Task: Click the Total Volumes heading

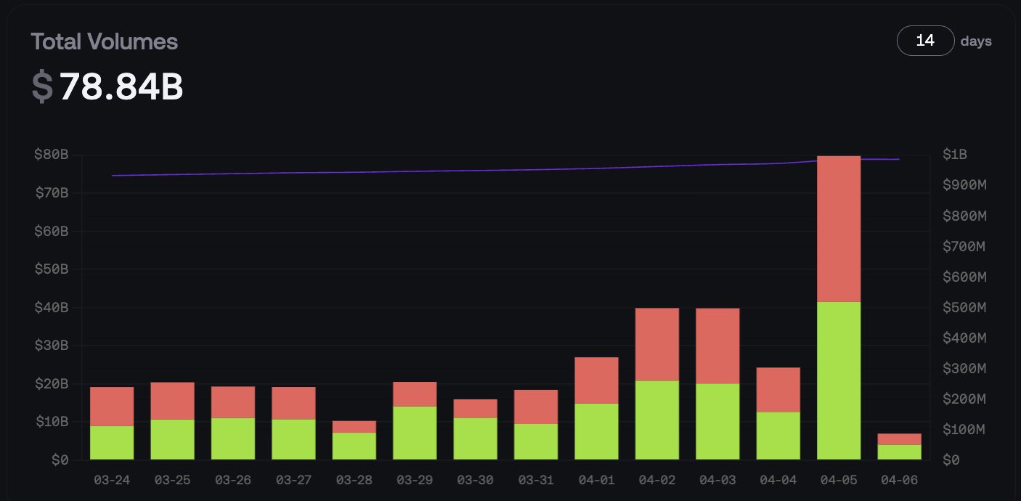Action: pos(104,41)
